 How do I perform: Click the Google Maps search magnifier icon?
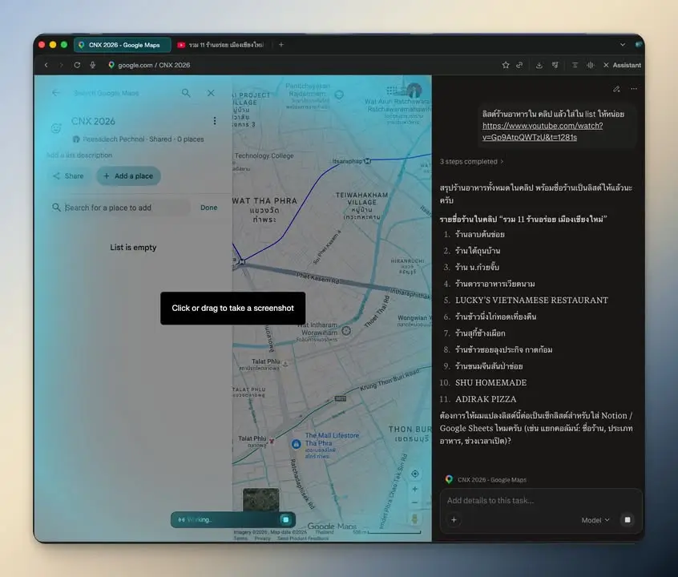click(x=186, y=93)
